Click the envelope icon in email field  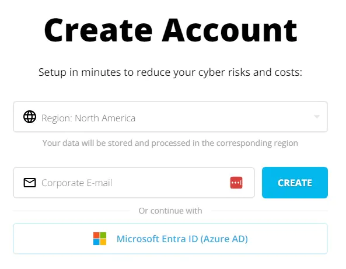tap(30, 183)
